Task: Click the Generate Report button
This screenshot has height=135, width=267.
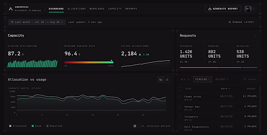Action: click(x=223, y=9)
